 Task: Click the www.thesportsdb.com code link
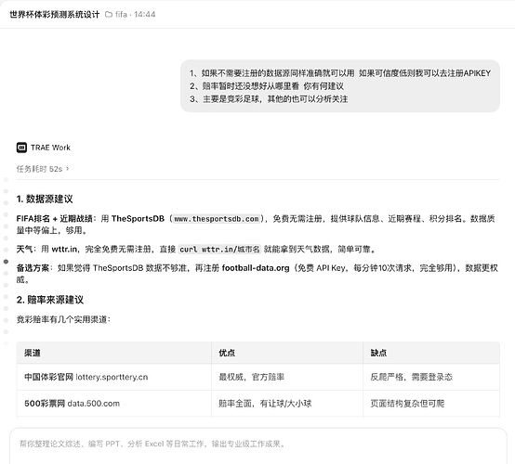(217, 219)
